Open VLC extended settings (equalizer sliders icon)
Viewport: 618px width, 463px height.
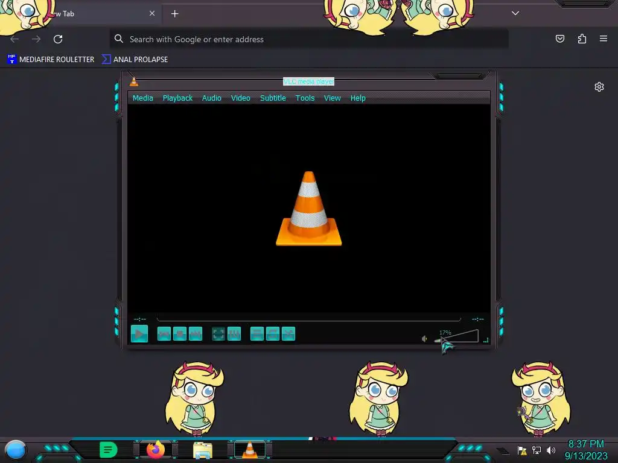click(234, 334)
